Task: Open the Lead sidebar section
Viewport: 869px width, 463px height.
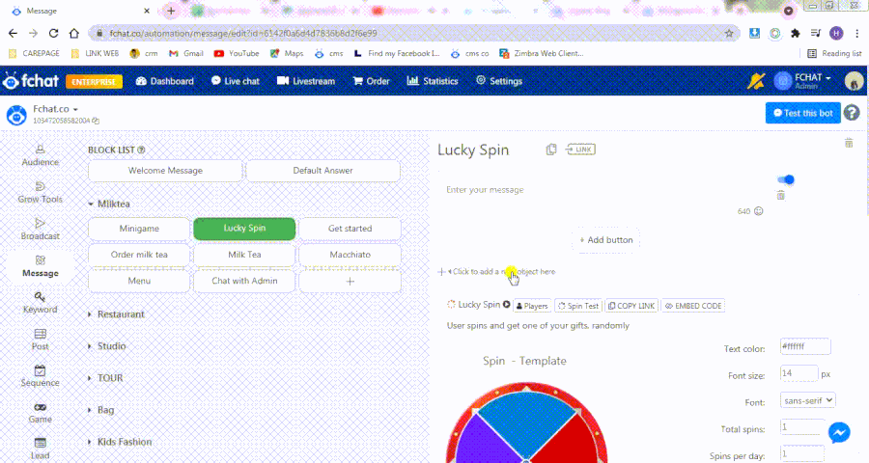Action: 40,449
